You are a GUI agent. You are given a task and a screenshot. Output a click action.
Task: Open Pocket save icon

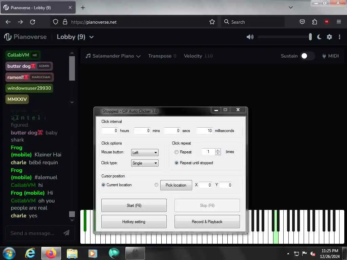point(302,22)
